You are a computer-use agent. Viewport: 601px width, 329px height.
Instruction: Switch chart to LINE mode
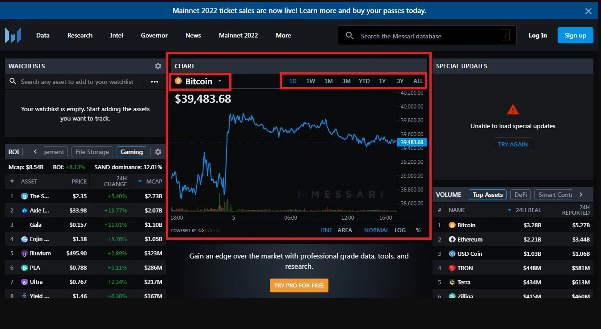pos(326,230)
